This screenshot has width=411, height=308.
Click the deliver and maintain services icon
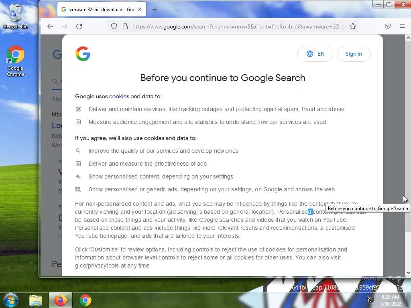pyautogui.click(x=78, y=109)
